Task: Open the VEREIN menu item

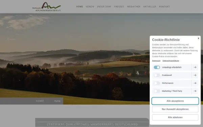Action: click(x=90, y=7)
